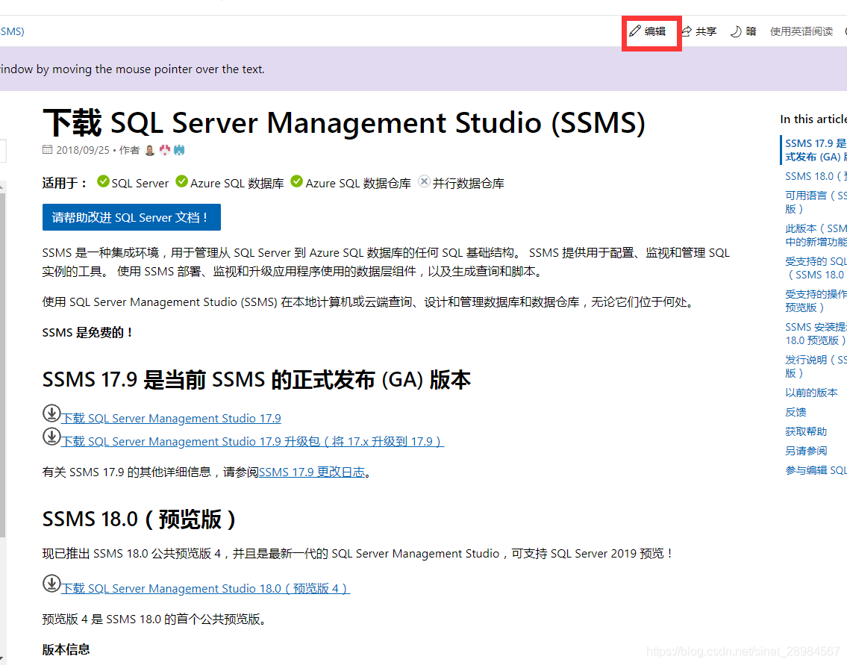
Task: Open link 下载 SQL Server Management Studio 17.9
Action: [171, 418]
